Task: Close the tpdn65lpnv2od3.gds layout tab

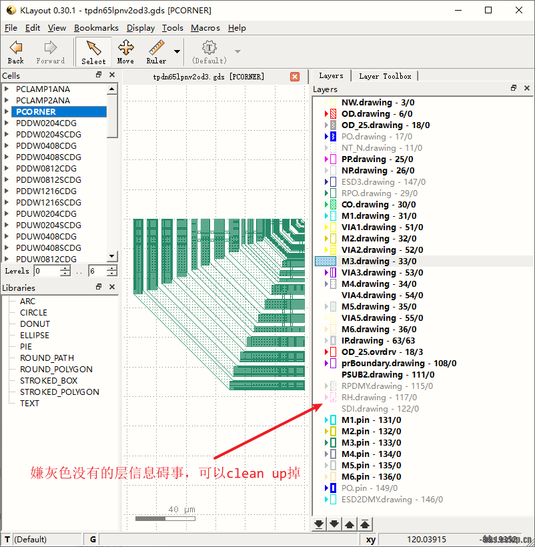Action: [295, 77]
